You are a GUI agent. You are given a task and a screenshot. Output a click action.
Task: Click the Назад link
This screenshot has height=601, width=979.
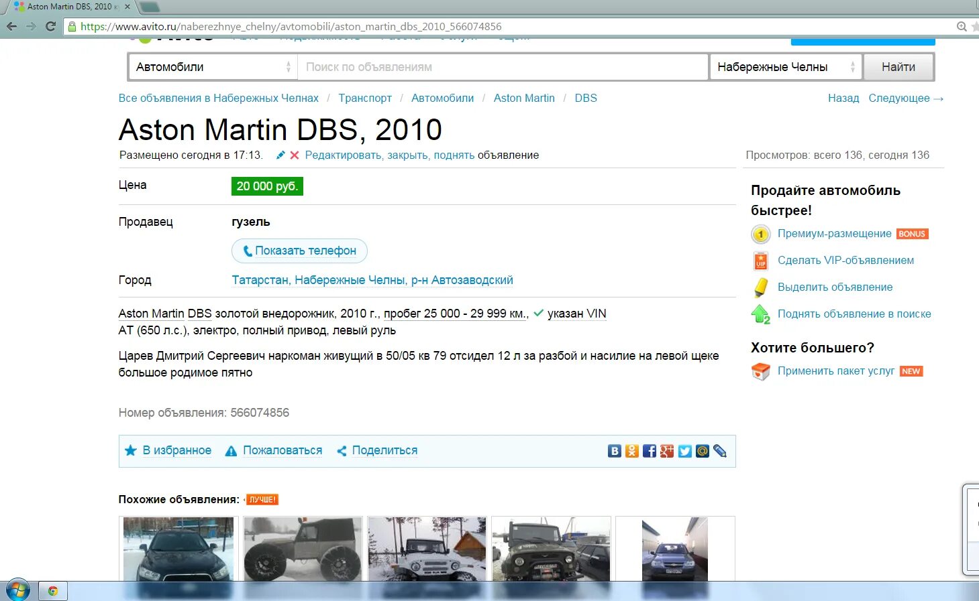click(x=843, y=98)
